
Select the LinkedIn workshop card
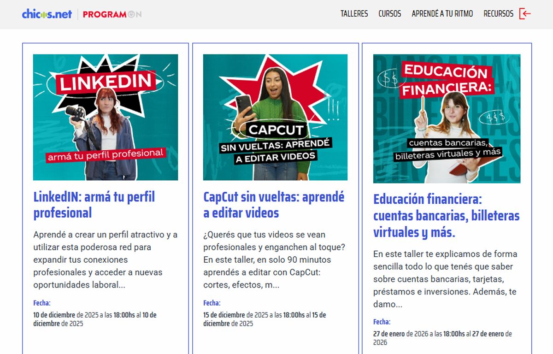pyautogui.click(x=105, y=194)
